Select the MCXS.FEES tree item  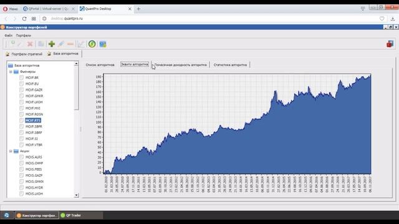click(x=34, y=169)
